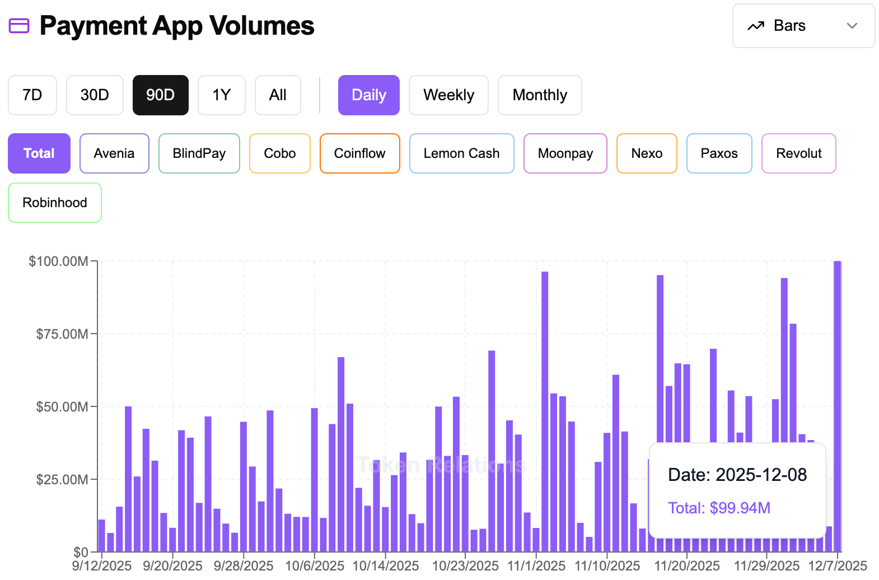Toggle the Avenia filter chip
Viewport: 879px width, 580px height.
(114, 153)
